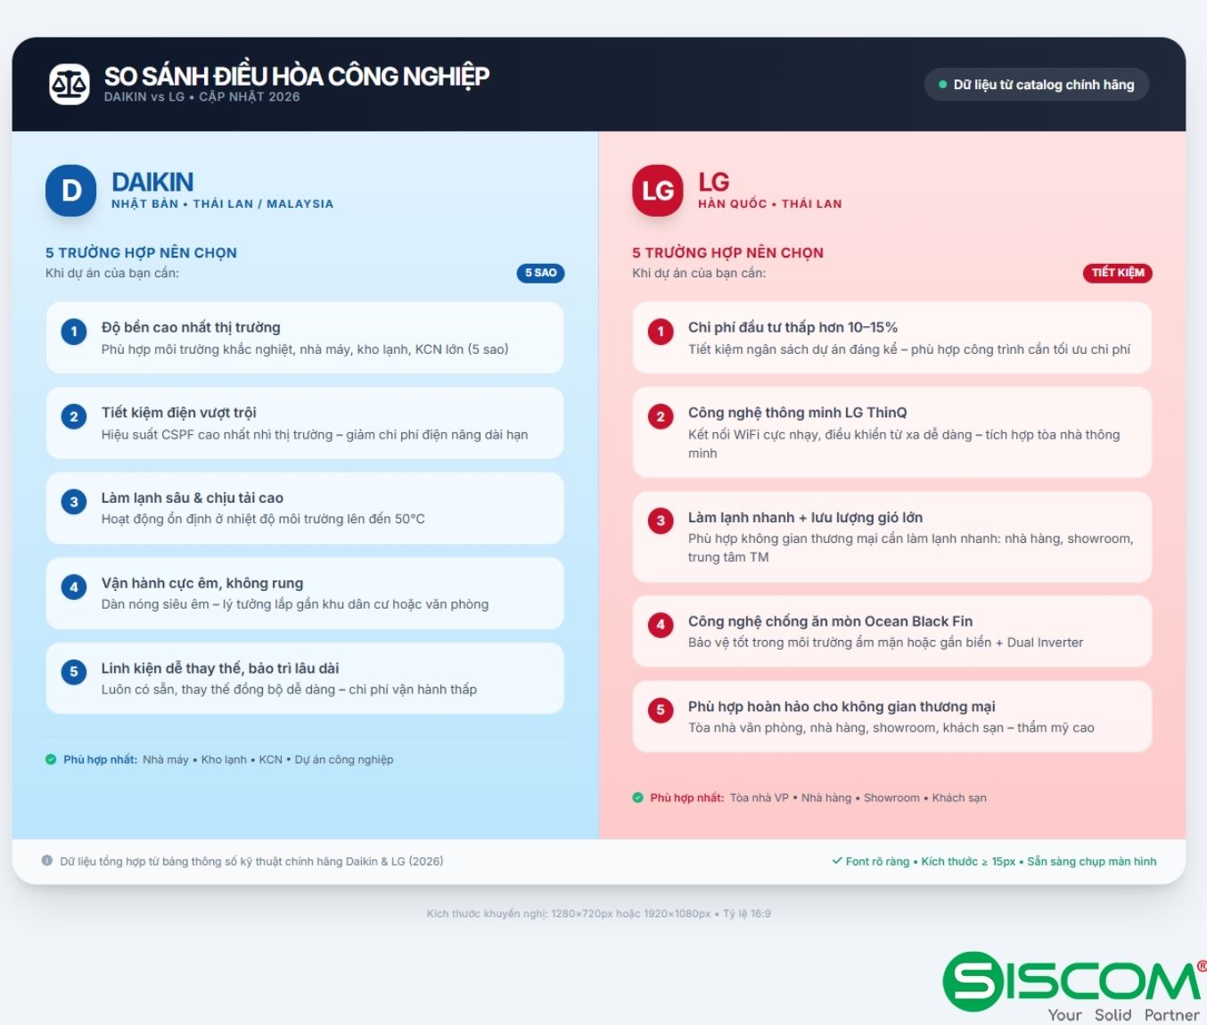Click 'Nhà máy • Kho lạnh • KCN' text
Viewport: 1207px width, 1025px height.
click(268, 759)
